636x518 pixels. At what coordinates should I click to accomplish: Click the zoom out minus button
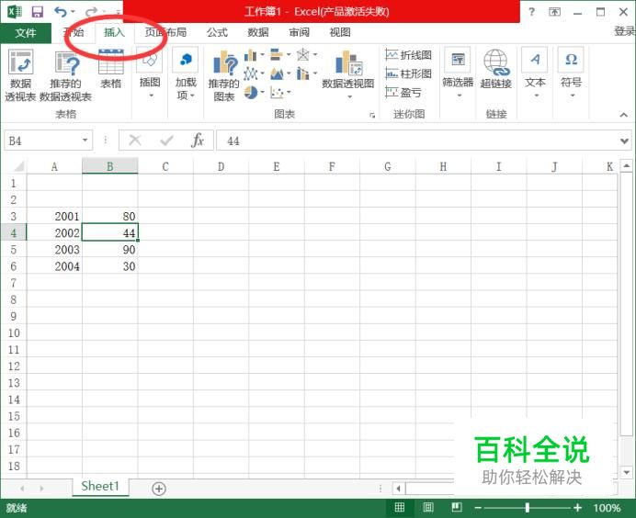click(478, 508)
